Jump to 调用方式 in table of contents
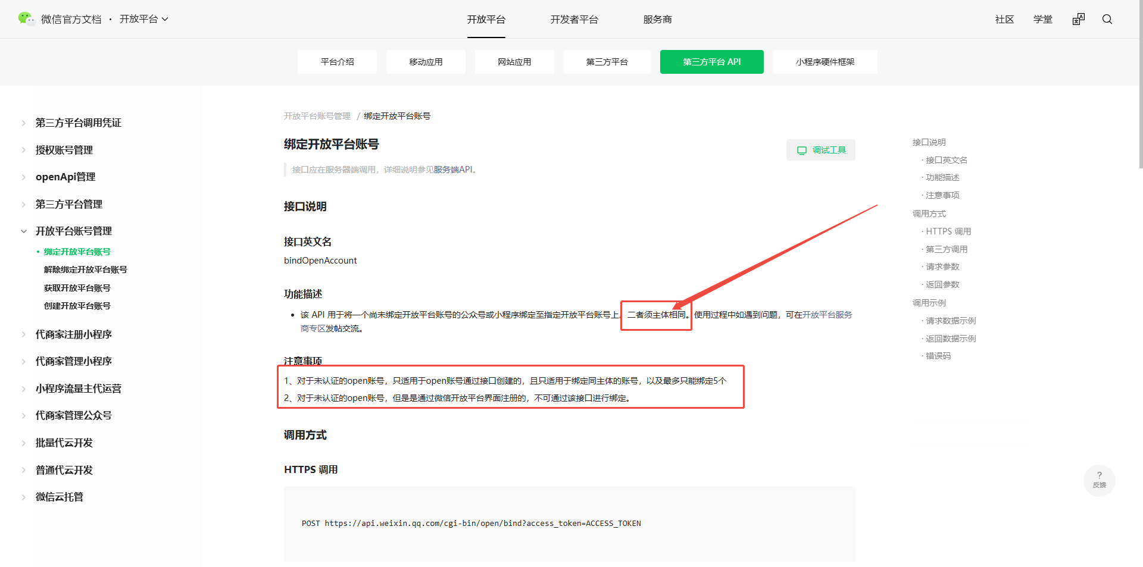Image resolution: width=1143 pixels, height=567 pixels. pyautogui.click(x=929, y=214)
